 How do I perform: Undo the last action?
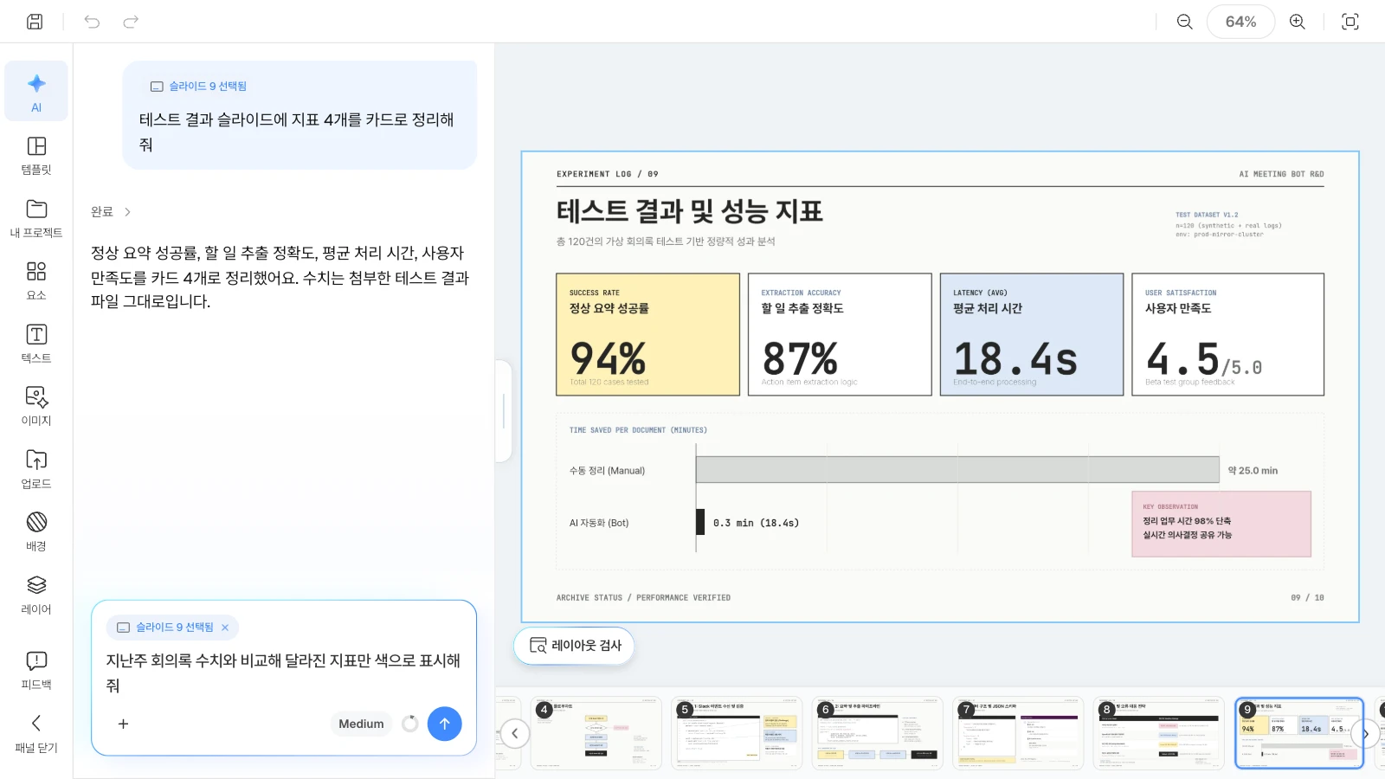pyautogui.click(x=92, y=22)
